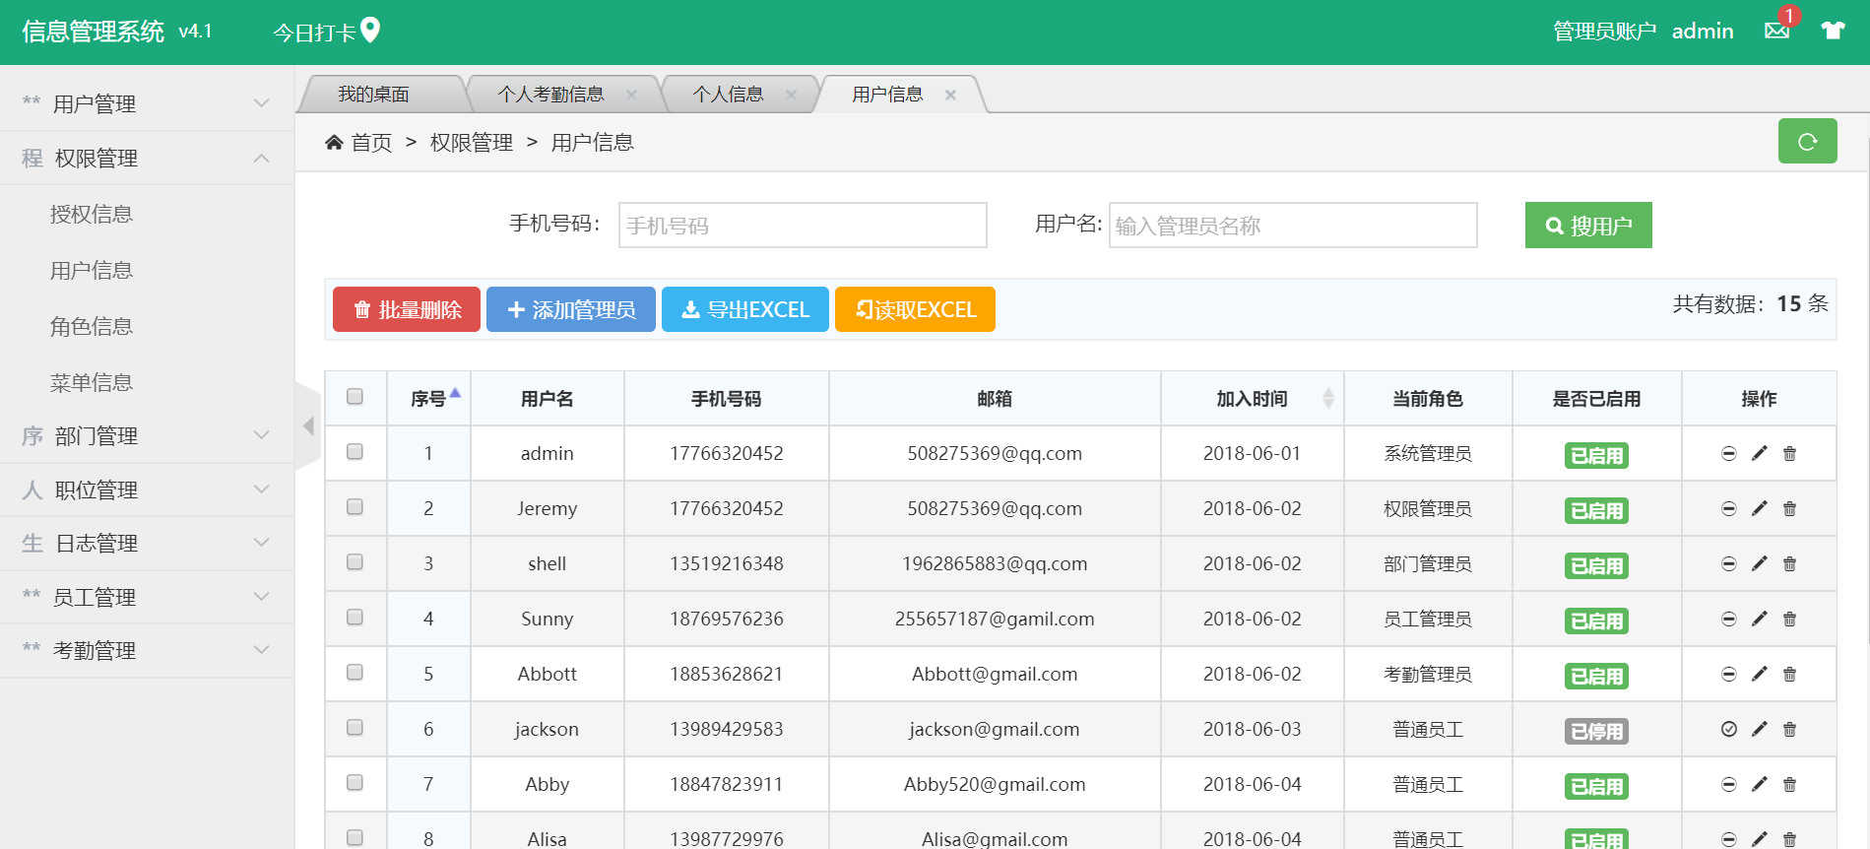Disable user Abby

(1728, 784)
